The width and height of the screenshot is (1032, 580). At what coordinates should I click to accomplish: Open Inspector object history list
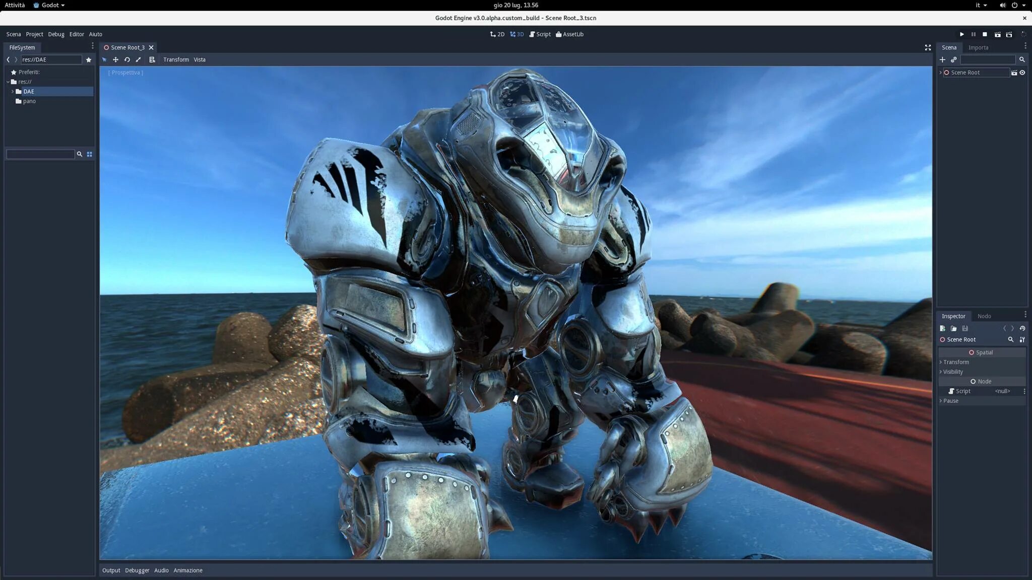coord(1022,328)
